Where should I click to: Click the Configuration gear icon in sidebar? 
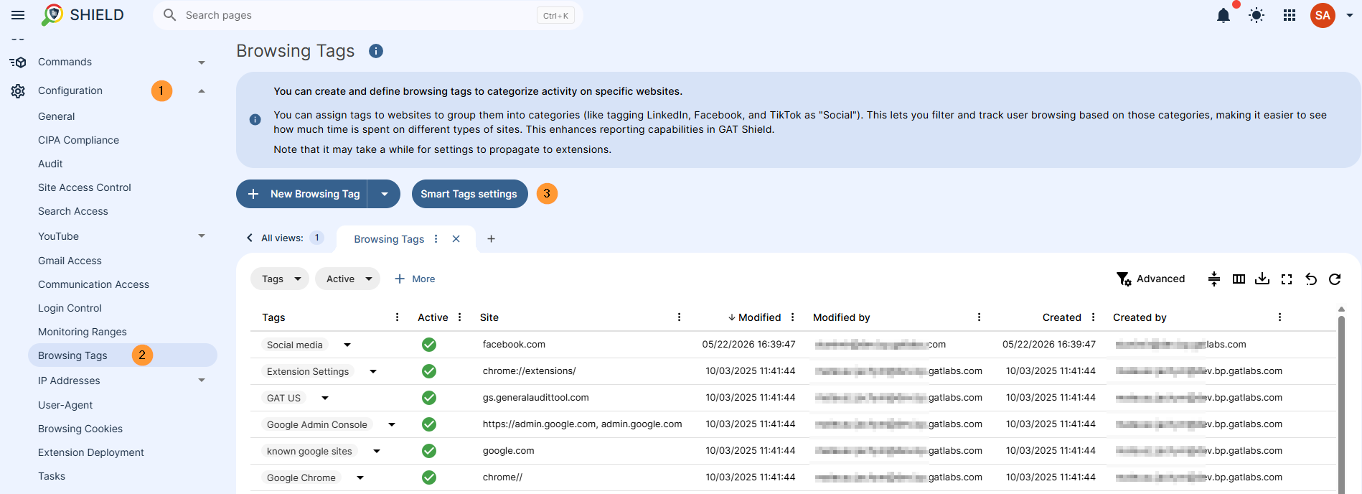coord(18,91)
